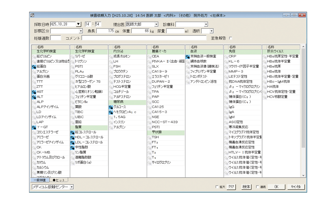Toggle the γ-GT test icon
This screenshot has width=334, height=206.
click(34, 127)
